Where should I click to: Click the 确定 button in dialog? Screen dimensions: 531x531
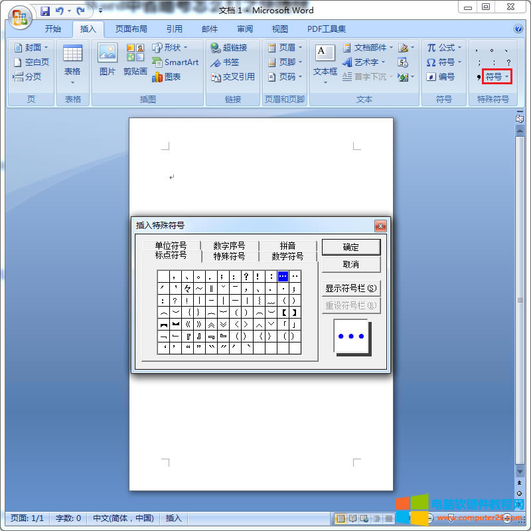click(350, 247)
